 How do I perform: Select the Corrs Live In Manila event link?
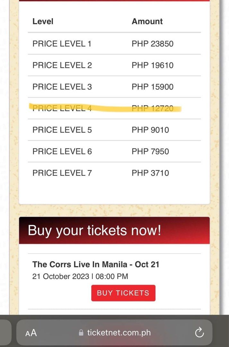pos(96,264)
